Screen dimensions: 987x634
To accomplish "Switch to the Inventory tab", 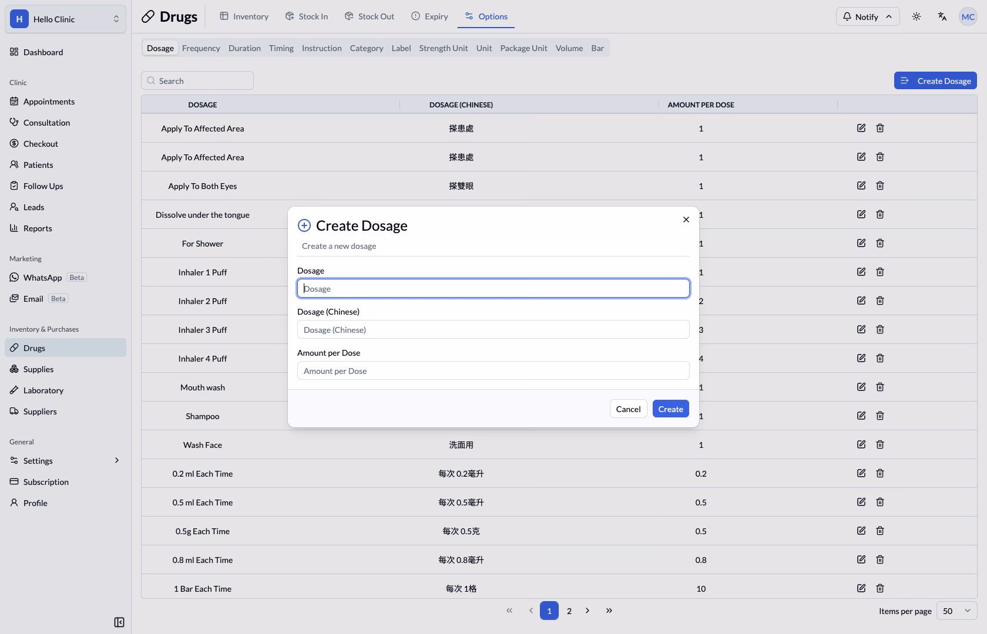I will pos(244,16).
